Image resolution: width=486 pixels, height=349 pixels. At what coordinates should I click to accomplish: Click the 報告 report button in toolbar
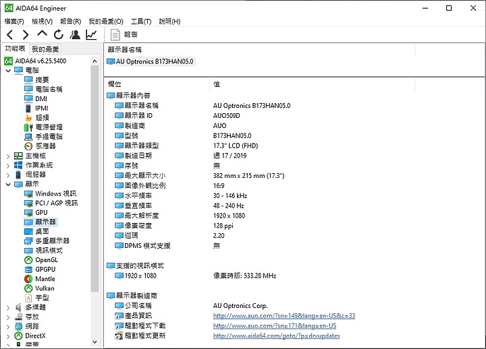124,34
